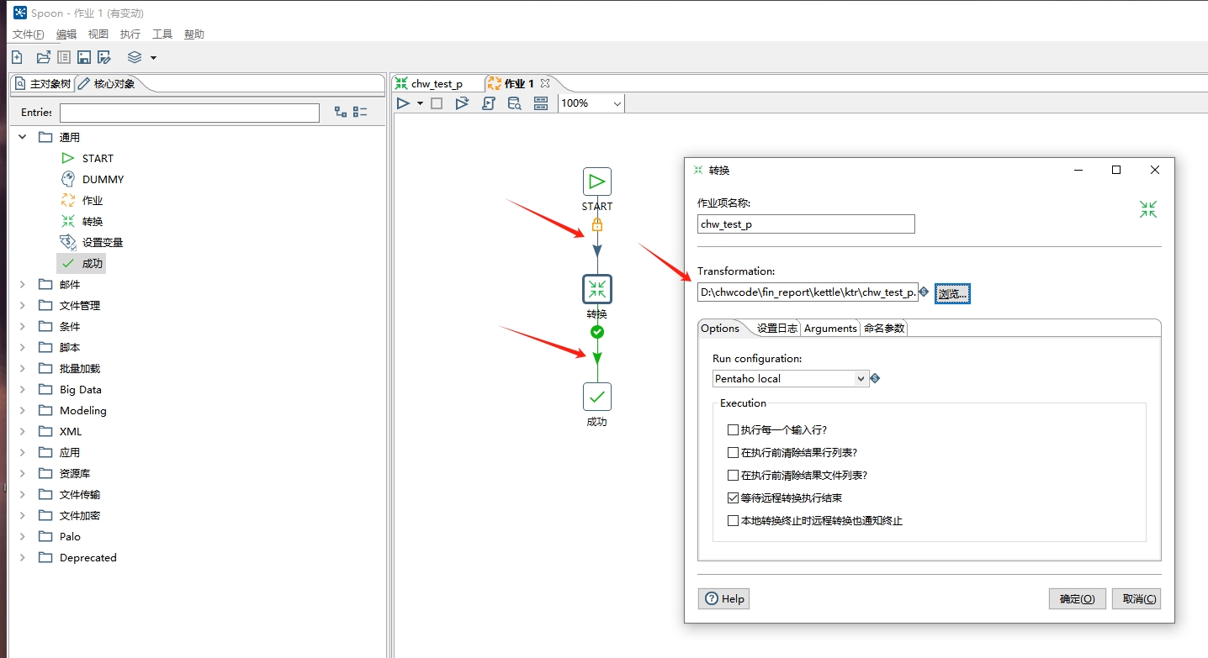Uncheck 等待远程转换执行结束 checkbox
This screenshot has height=658, width=1208.
pos(733,497)
